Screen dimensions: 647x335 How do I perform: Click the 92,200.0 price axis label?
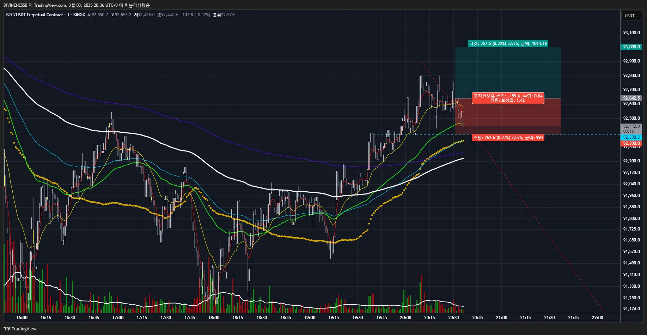coord(631,161)
